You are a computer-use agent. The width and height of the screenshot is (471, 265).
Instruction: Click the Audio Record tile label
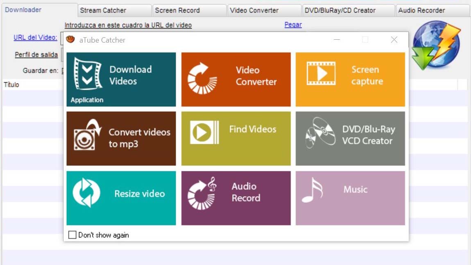[246, 192]
